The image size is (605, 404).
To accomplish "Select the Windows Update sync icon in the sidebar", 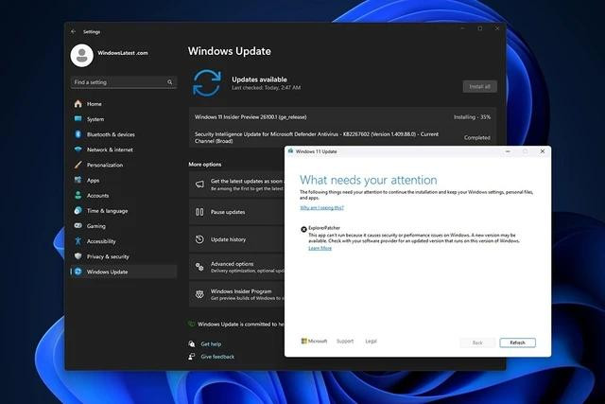I will [x=78, y=272].
